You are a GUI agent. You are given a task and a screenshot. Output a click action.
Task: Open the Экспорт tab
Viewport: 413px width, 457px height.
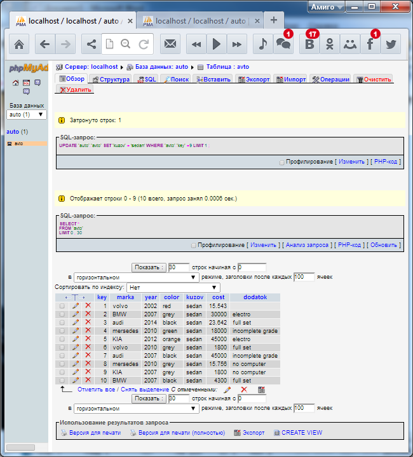254,80
